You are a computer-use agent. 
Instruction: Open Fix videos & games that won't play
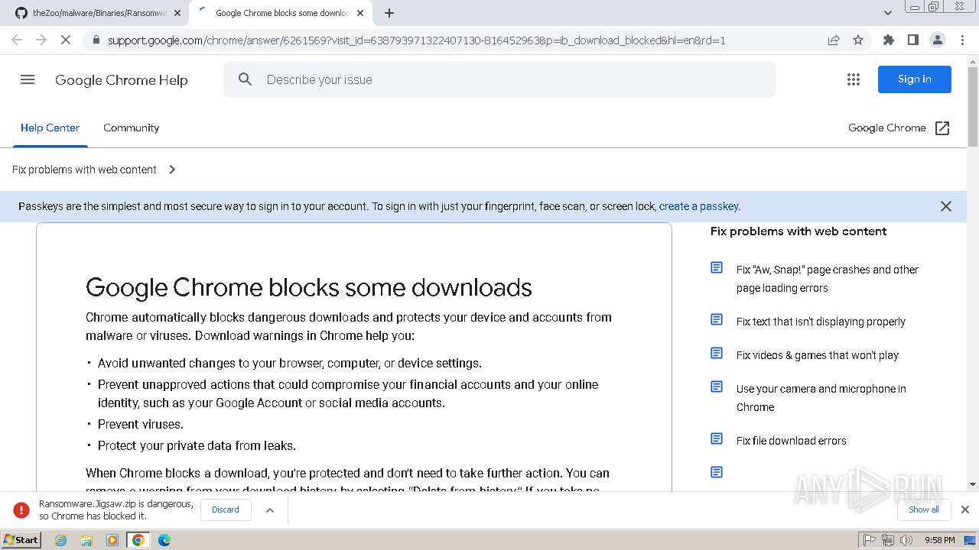click(818, 355)
